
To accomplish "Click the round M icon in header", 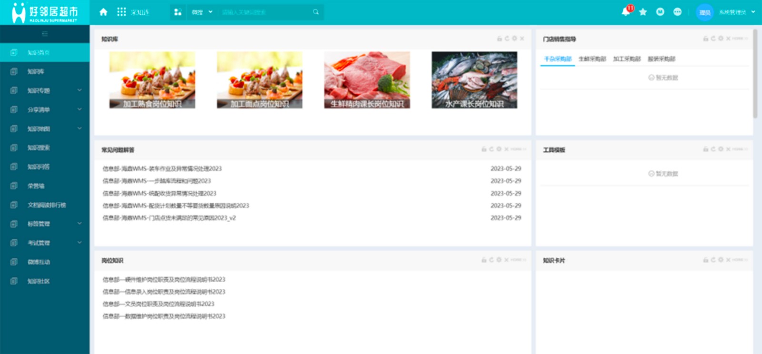I will (x=660, y=12).
